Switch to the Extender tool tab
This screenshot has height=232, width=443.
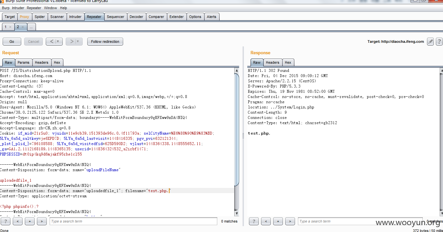[x=177, y=17]
